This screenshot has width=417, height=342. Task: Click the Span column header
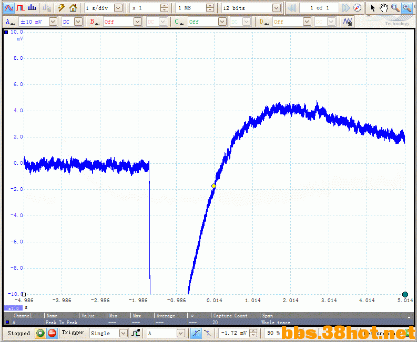(268, 316)
